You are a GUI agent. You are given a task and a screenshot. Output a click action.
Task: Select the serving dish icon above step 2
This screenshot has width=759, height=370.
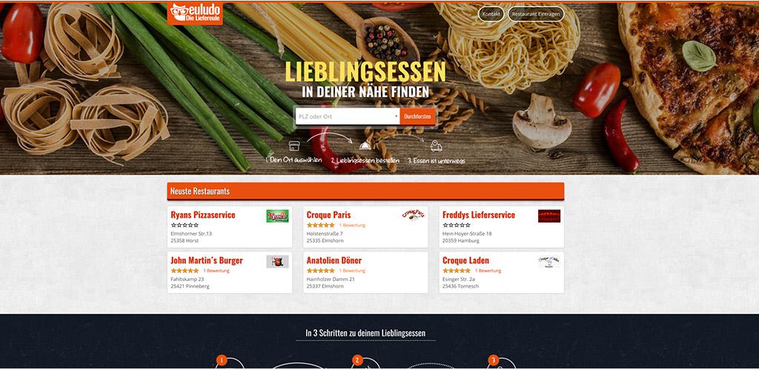point(365,145)
